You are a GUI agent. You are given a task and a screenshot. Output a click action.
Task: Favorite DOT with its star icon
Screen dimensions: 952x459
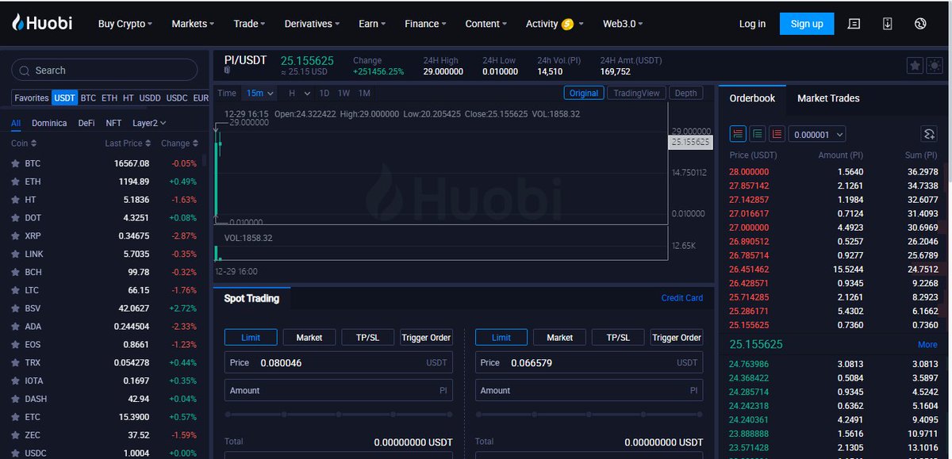(15, 218)
